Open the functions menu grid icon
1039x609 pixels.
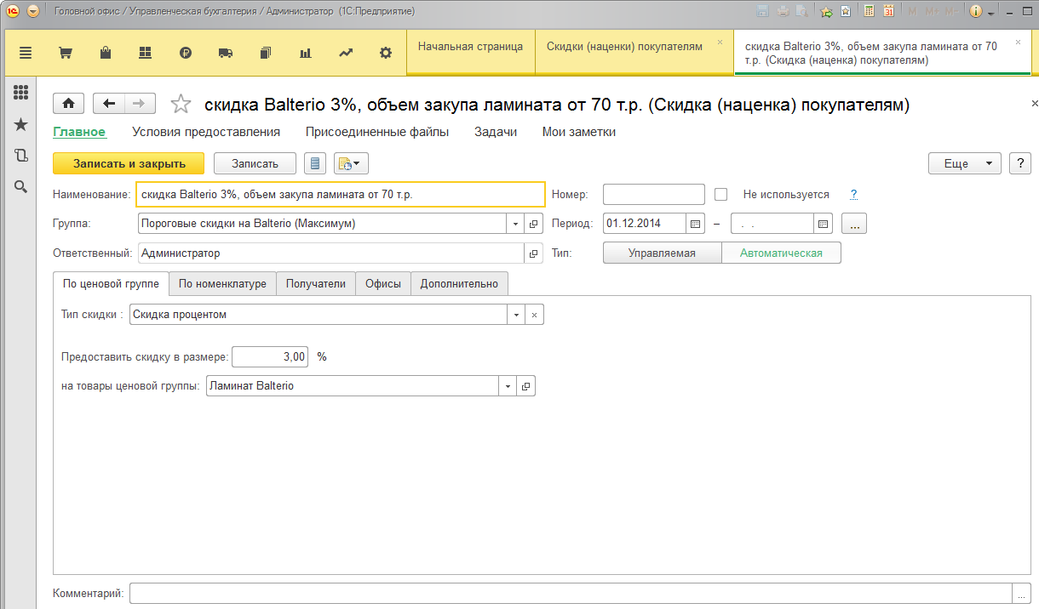pyautogui.click(x=20, y=93)
